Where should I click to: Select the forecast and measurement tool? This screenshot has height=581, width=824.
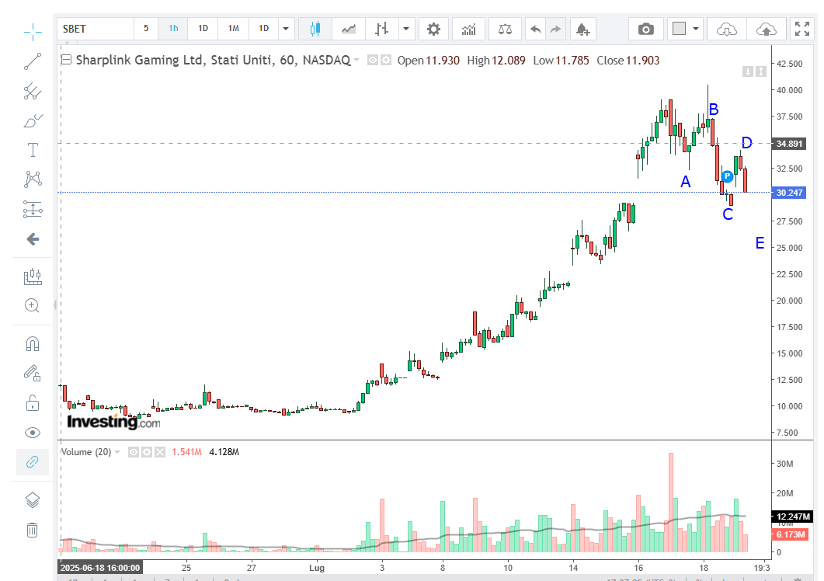pos(33,209)
